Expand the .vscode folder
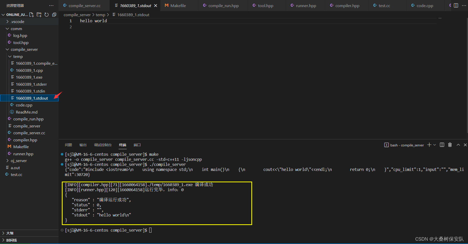This screenshot has height=244, width=468. pos(29,22)
